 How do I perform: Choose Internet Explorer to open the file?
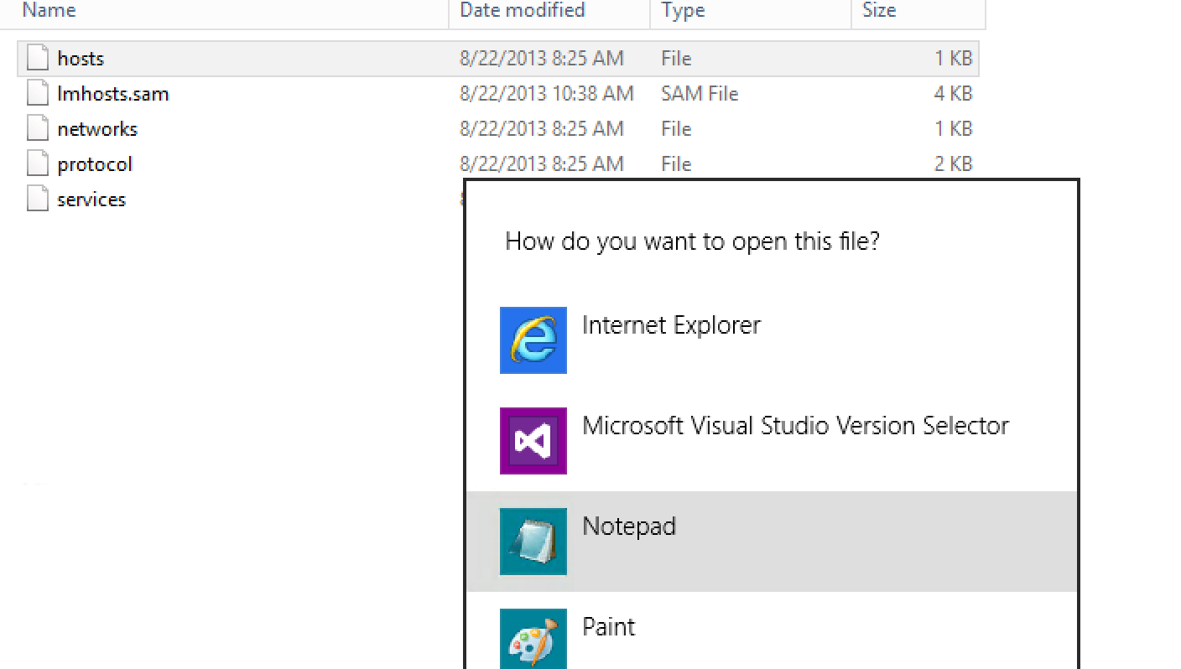pyautogui.click(x=672, y=324)
